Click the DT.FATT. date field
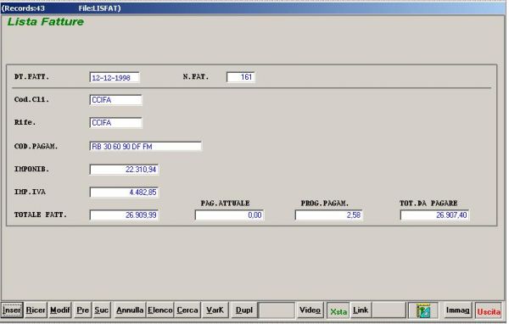Screen dimensions: 509x324 [115, 77]
